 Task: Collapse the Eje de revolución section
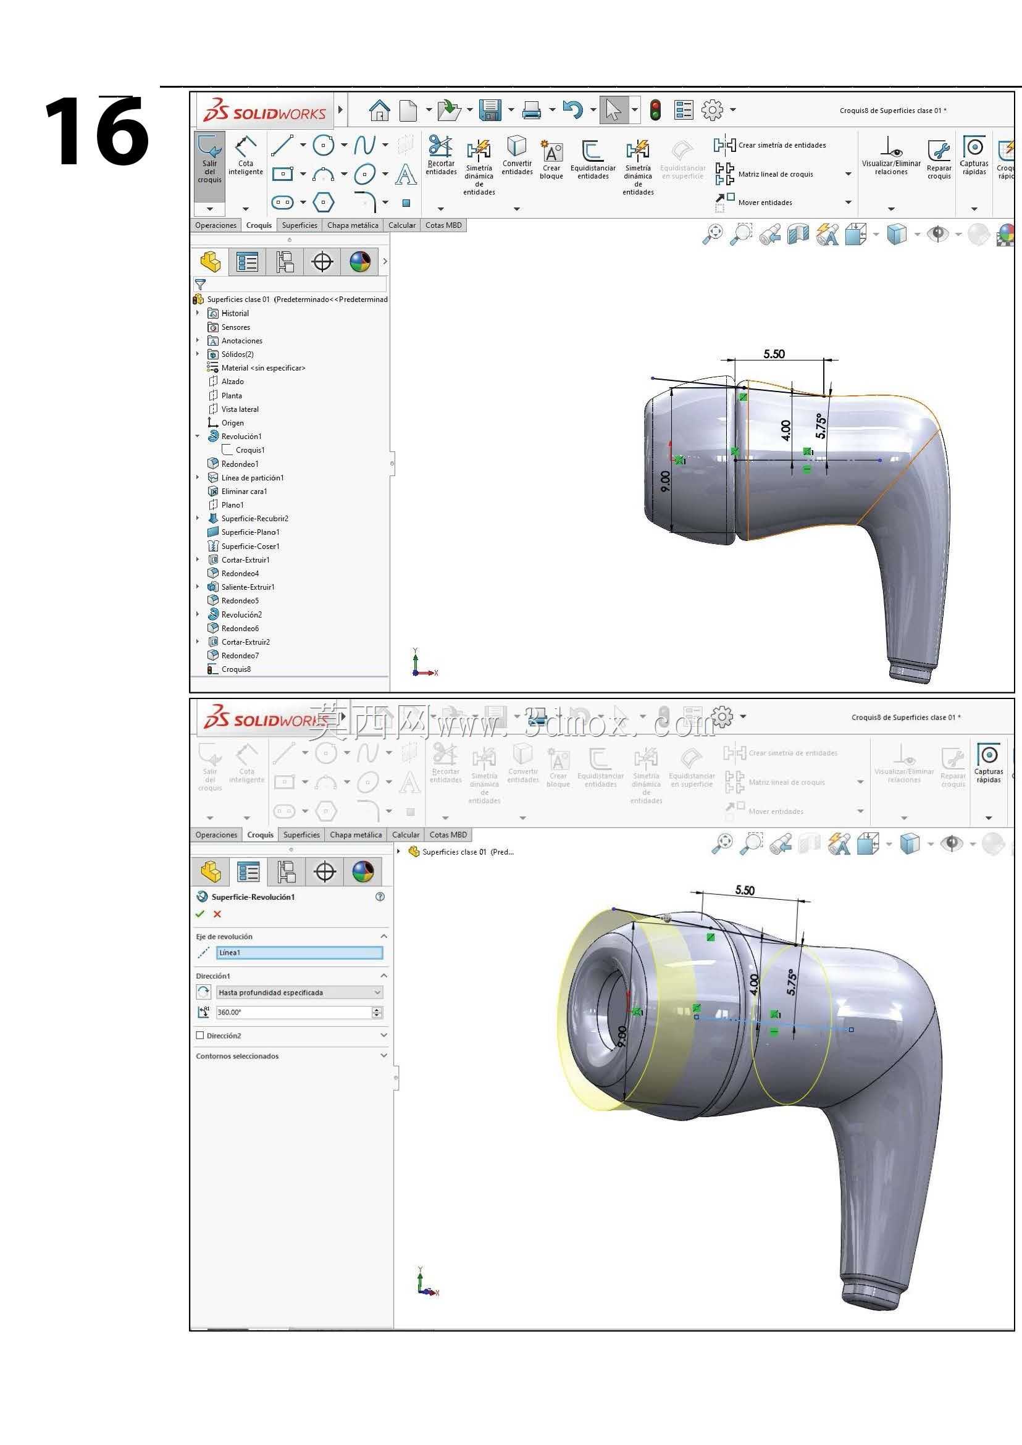[383, 937]
